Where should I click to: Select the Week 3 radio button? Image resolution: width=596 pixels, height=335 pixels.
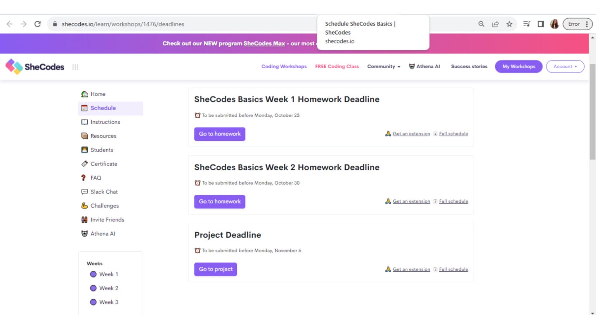94,302
